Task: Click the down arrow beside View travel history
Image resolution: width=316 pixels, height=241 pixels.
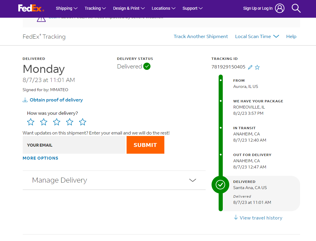Action: point(236,217)
